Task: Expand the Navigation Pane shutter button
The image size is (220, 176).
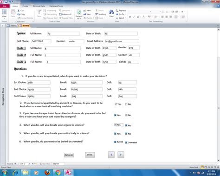Action: coord(3,26)
